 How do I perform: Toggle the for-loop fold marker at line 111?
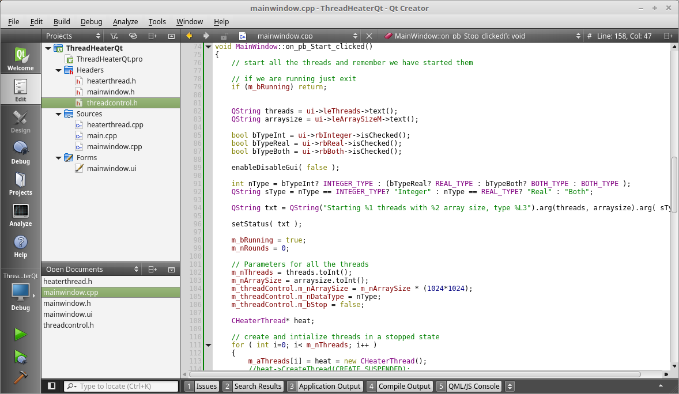(x=208, y=345)
